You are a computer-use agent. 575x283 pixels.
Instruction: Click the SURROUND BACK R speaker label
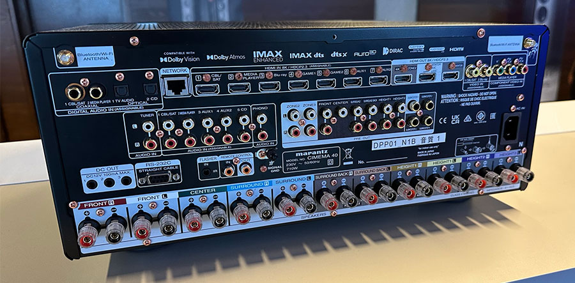pyautogui.click(x=333, y=175)
